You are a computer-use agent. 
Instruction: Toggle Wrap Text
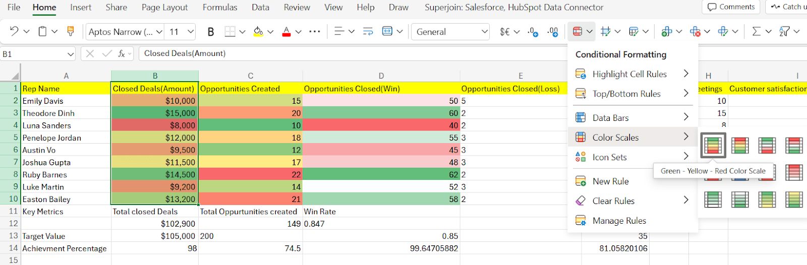coord(368,31)
